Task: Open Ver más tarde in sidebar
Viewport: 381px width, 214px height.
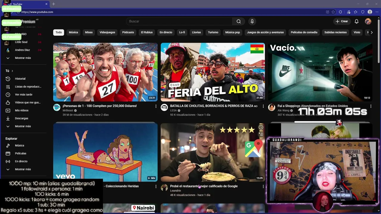Action: (x=24, y=95)
